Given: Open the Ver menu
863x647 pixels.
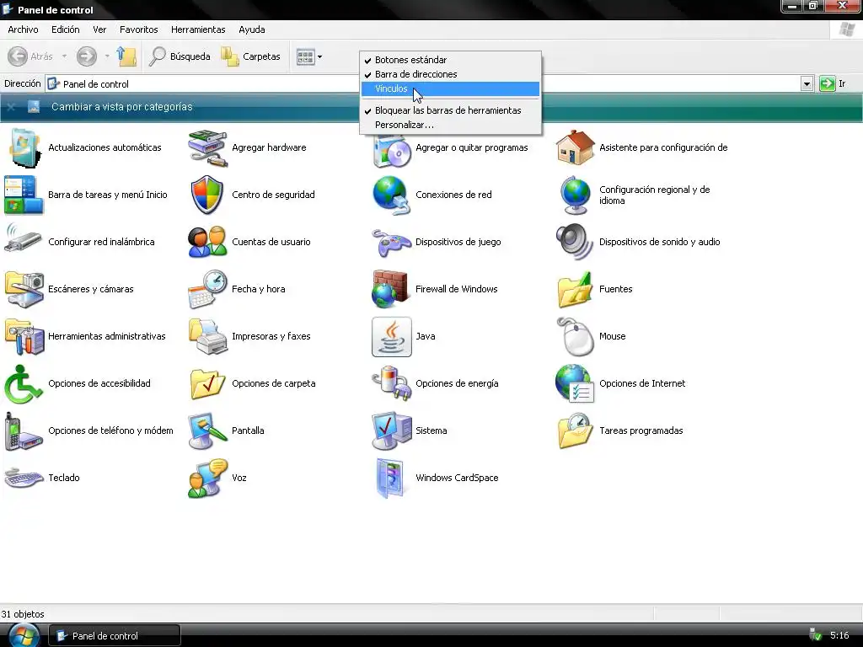Looking at the screenshot, I should (x=99, y=29).
